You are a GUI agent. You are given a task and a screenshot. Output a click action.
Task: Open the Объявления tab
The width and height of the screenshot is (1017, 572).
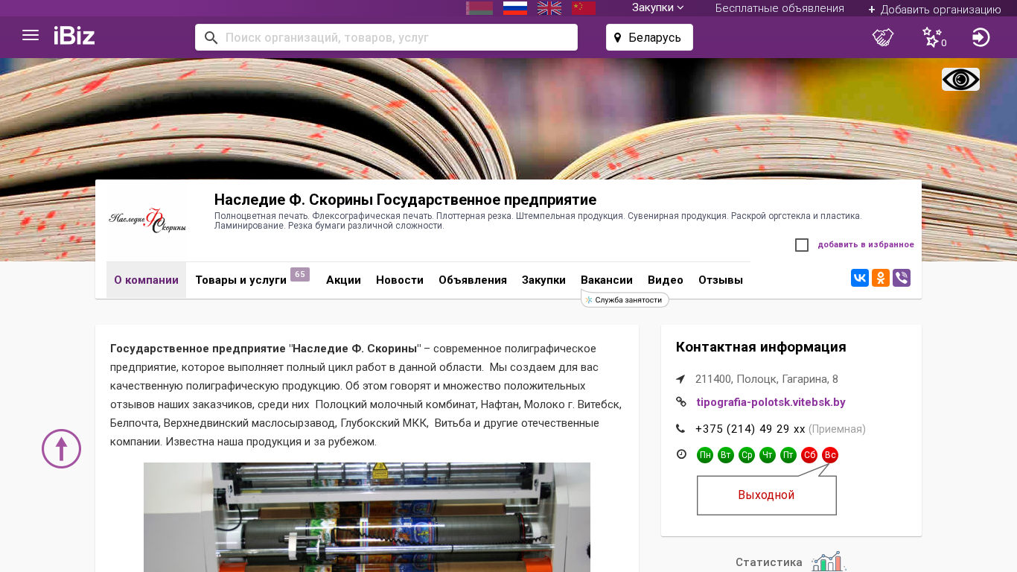tap(473, 280)
